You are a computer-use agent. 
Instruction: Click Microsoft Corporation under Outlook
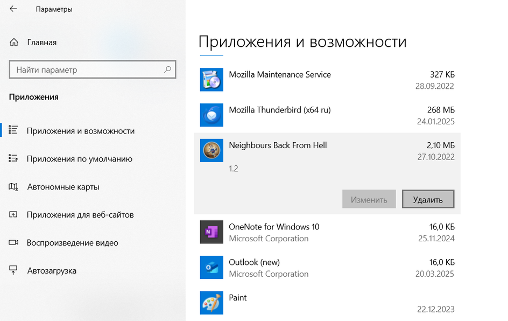pos(269,274)
